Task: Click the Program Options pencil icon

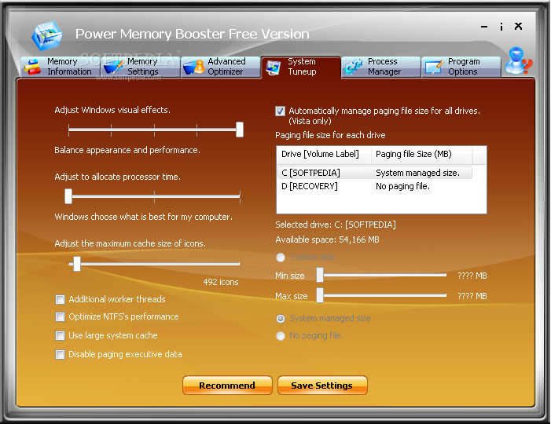Action: click(x=434, y=67)
